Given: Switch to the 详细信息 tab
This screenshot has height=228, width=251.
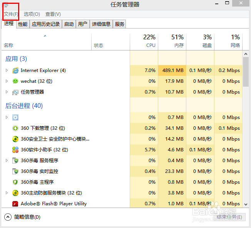Looking at the screenshot, I should (101, 24).
